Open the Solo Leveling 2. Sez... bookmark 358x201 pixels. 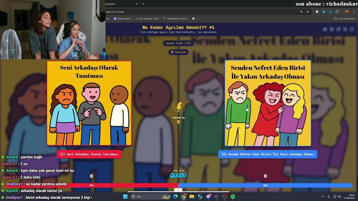click(x=147, y=19)
